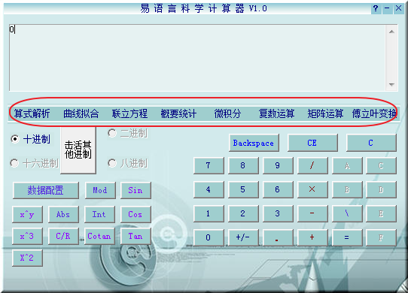The image size is (408, 293).
Task: Select the 十进制 decimal radio button
Action: click(x=15, y=139)
